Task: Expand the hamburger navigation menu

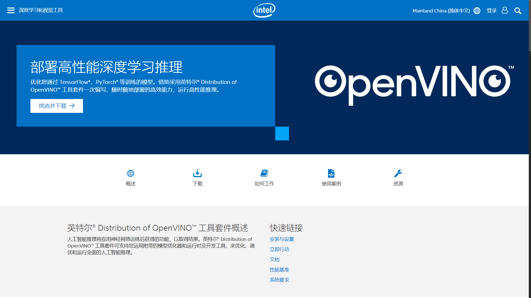Action: click(x=11, y=10)
